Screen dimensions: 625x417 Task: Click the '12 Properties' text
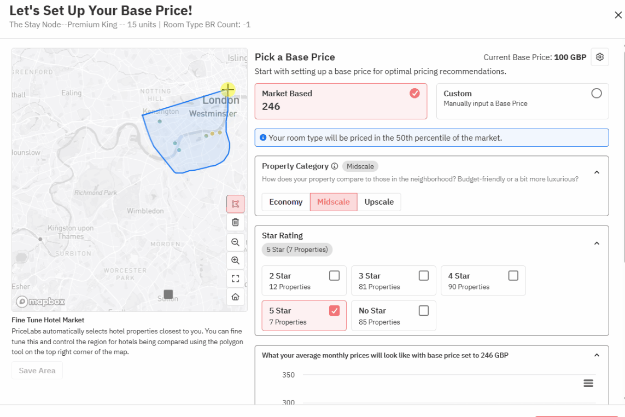point(290,287)
